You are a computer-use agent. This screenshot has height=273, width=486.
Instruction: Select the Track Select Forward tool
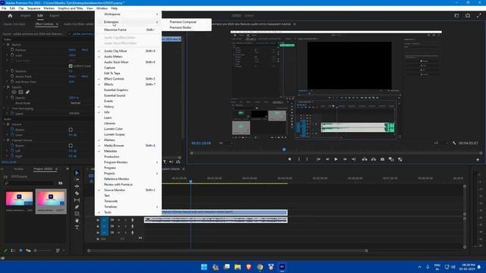click(x=77, y=180)
